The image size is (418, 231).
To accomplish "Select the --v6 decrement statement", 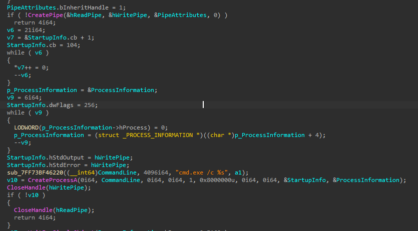I will [x=23, y=75].
